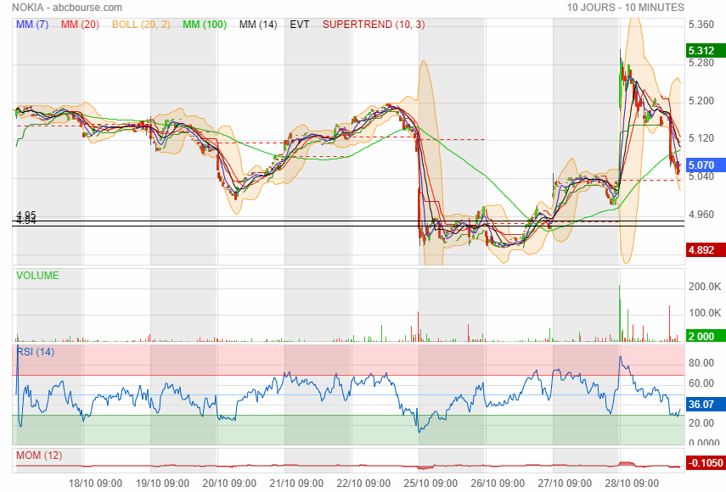Click the 100.0K volume axis label

point(704,313)
